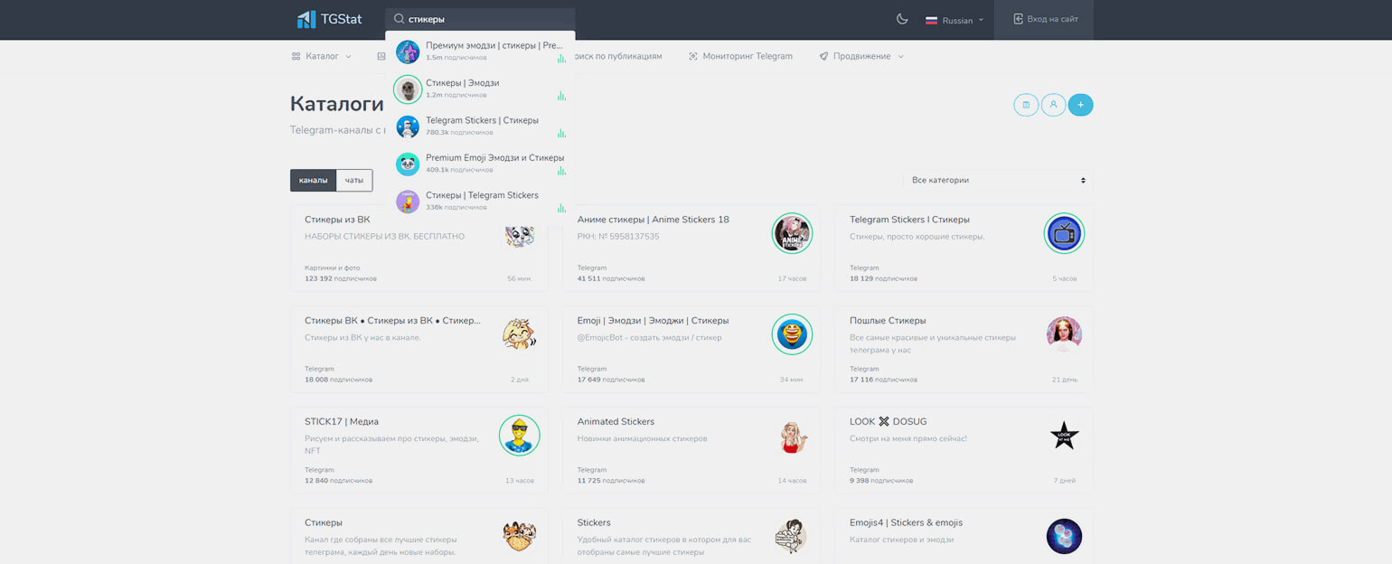
Task: Click Animated Stickers channel avatar
Action: 792,436
